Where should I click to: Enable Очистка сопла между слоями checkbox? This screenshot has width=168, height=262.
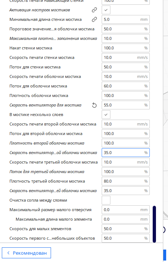tap(106, 200)
